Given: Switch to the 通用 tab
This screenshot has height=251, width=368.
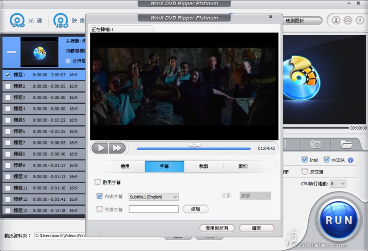Looking at the screenshot, I should click(x=125, y=167).
